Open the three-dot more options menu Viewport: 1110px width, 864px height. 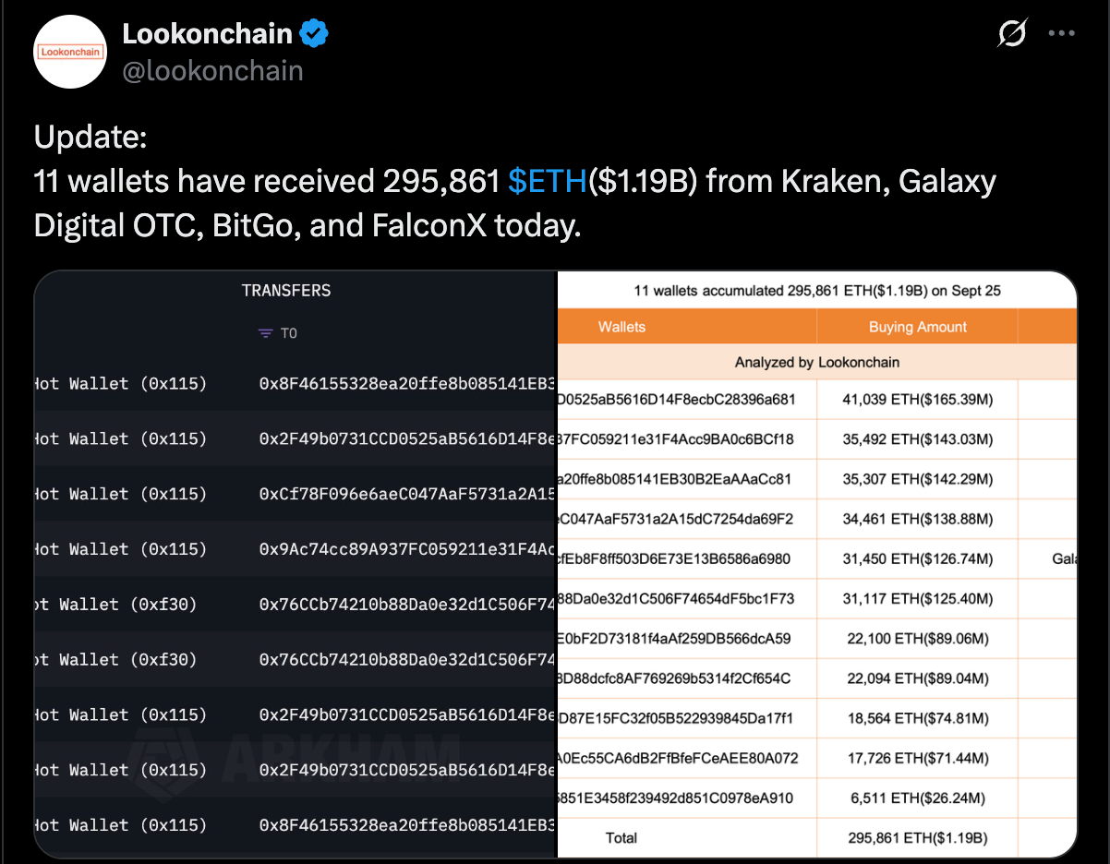[x=1061, y=34]
